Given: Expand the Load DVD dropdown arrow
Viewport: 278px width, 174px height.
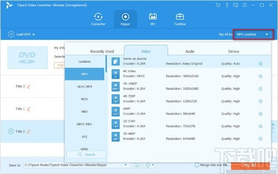Looking at the screenshot, I should pyautogui.click(x=33, y=35).
